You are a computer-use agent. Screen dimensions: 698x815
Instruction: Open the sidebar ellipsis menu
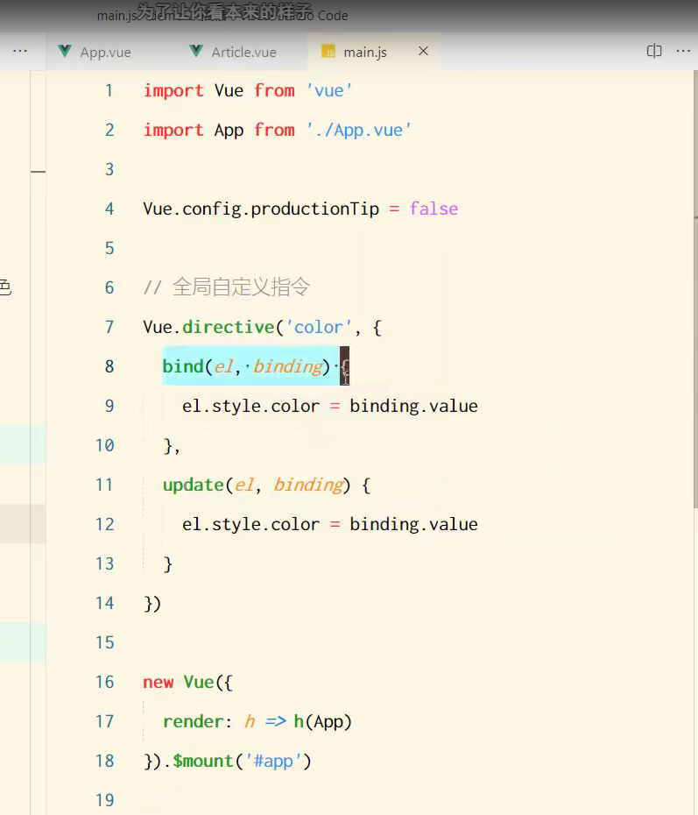(x=20, y=51)
